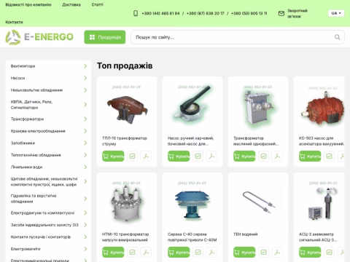
Task: Click the phone icon in header
Action: click(x=136, y=13)
